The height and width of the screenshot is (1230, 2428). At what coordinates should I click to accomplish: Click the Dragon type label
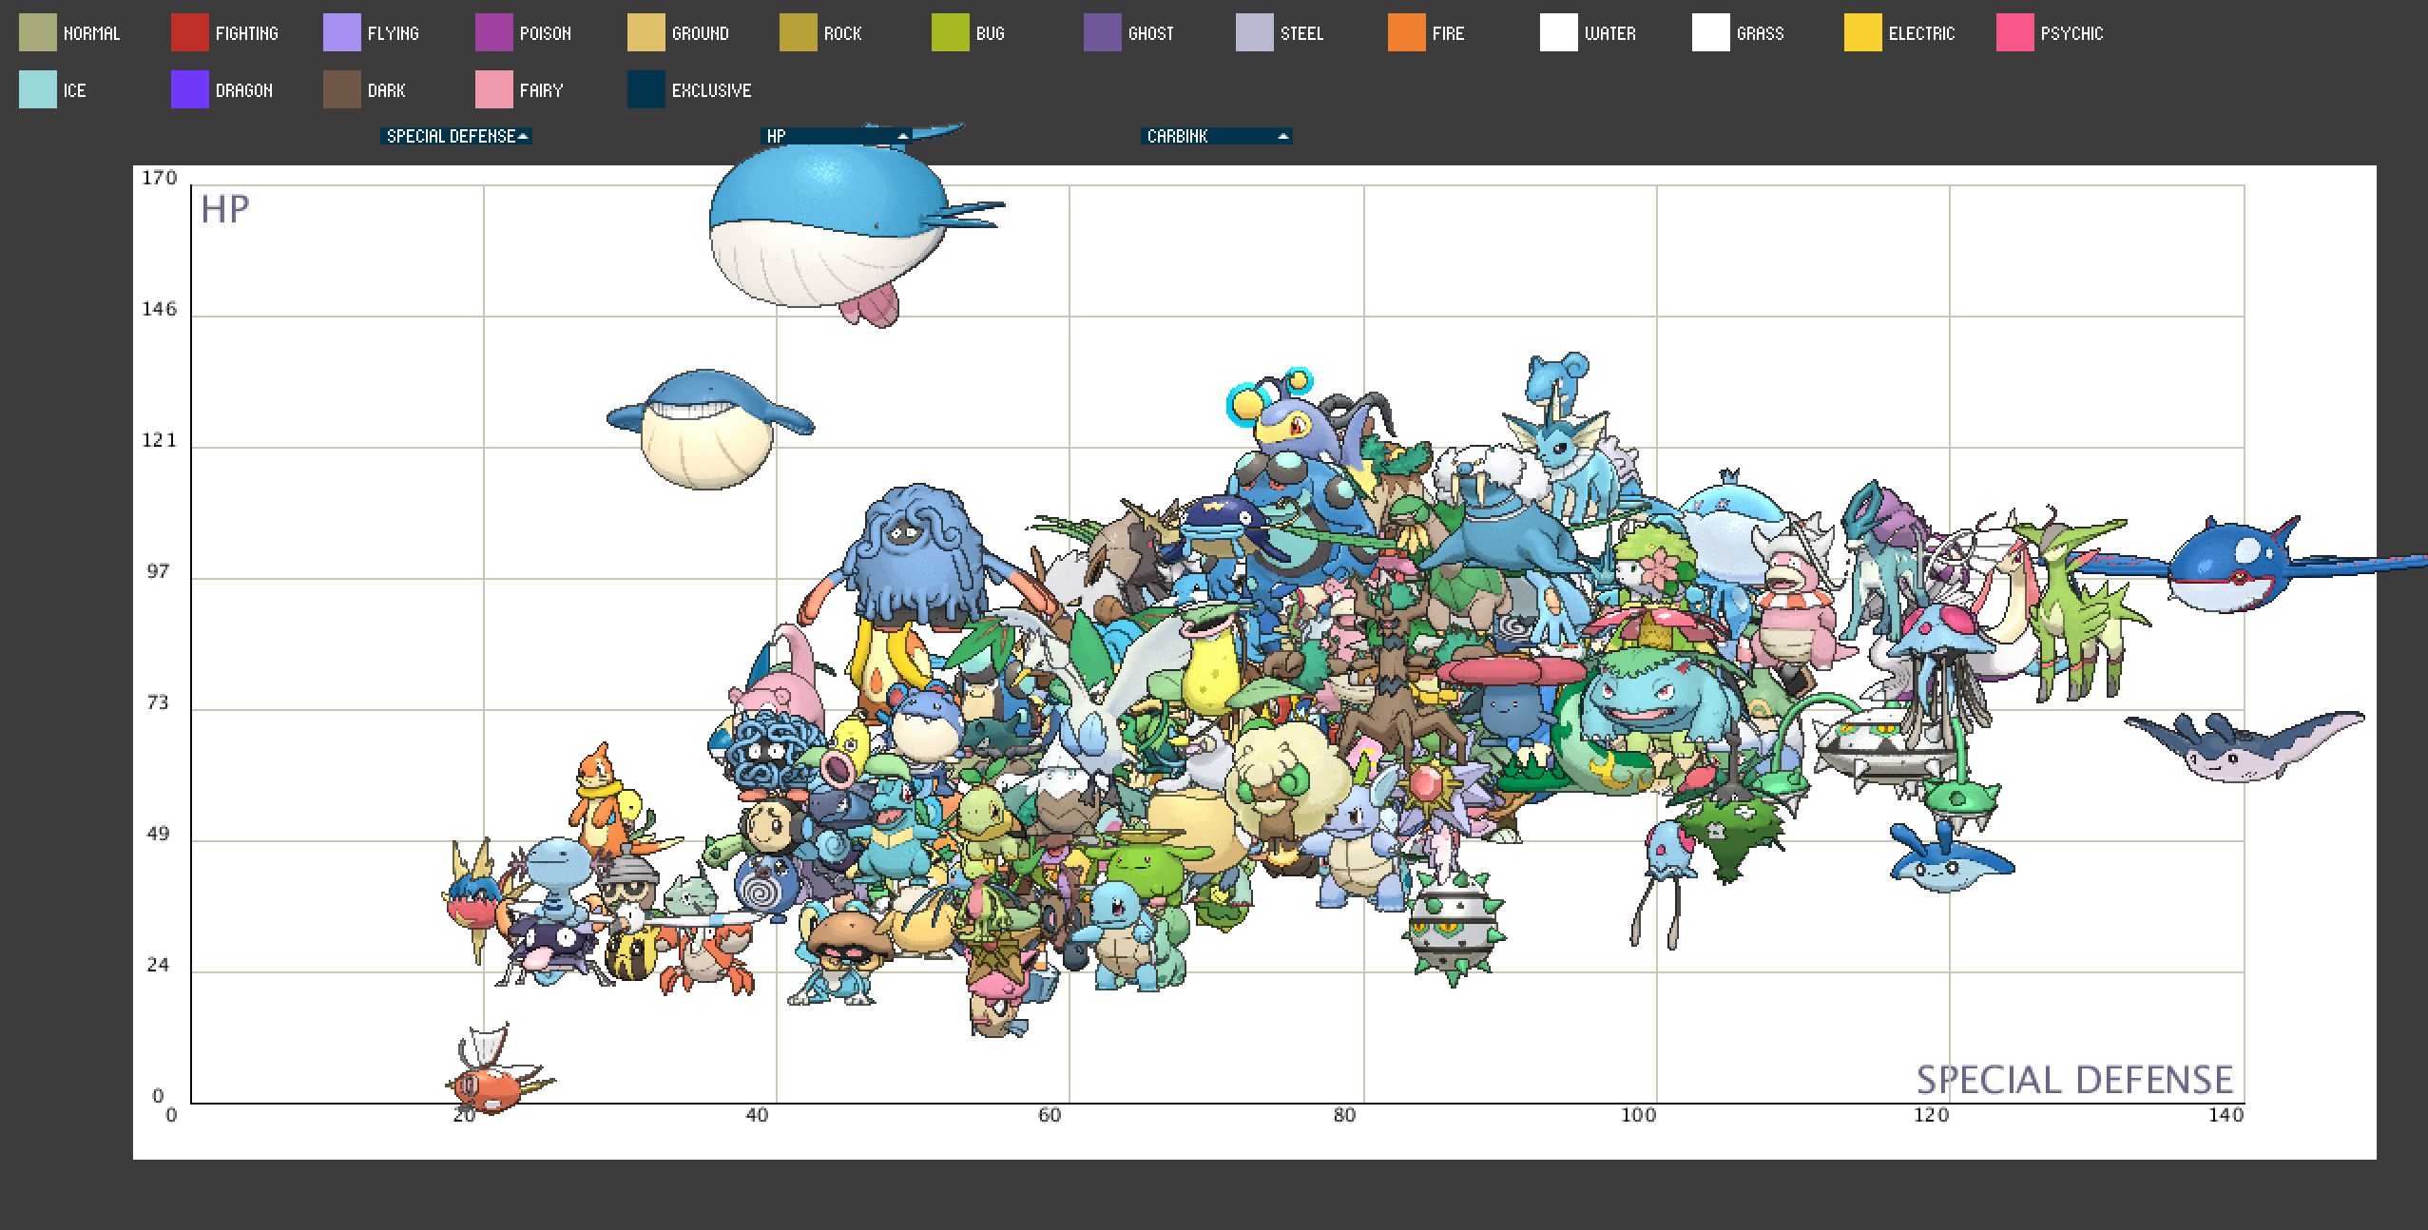click(x=243, y=90)
